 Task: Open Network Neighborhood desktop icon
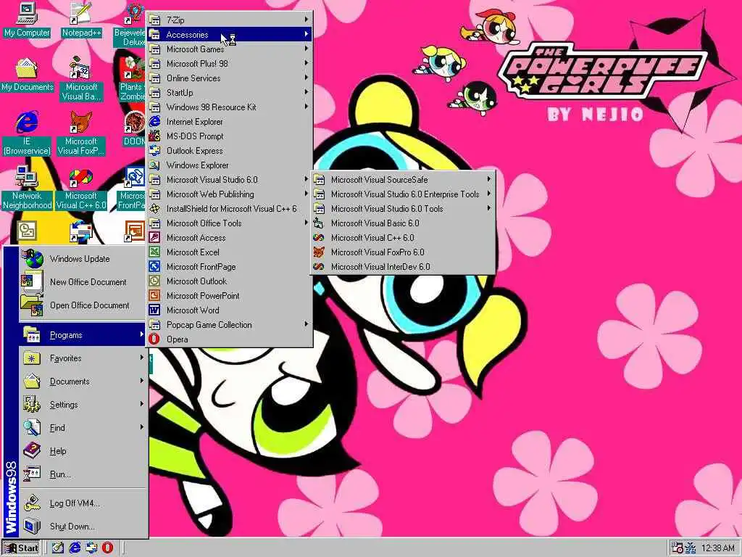[27, 188]
